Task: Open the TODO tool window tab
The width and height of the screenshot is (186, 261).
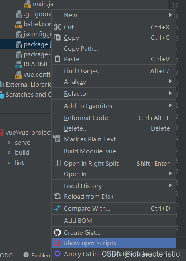Action: (6, 255)
